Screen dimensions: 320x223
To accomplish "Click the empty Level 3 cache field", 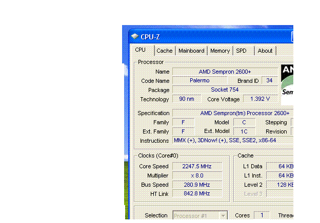I will coord(280,193).
